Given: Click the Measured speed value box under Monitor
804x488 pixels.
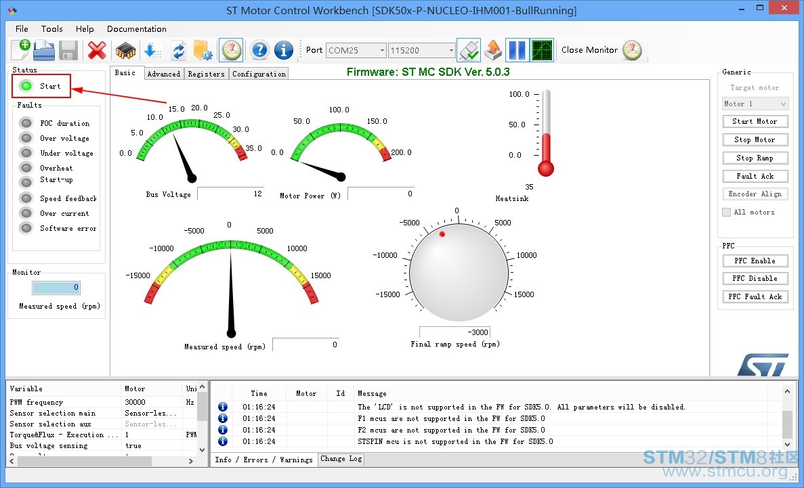Looking at the screenshot, I should click(x=56, y=288).
